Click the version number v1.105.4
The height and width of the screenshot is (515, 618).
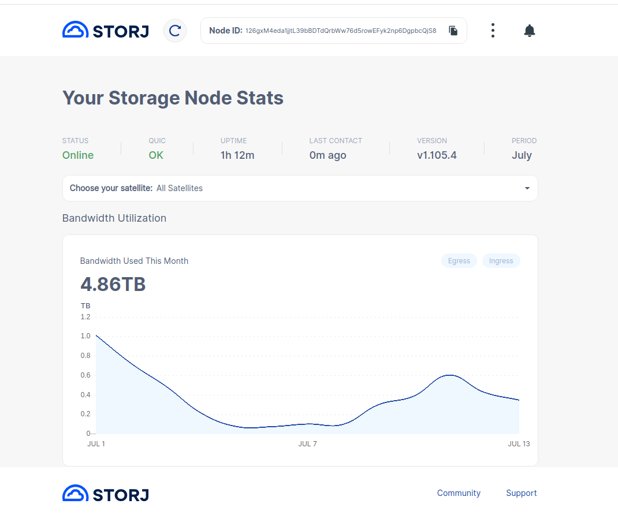437,155
